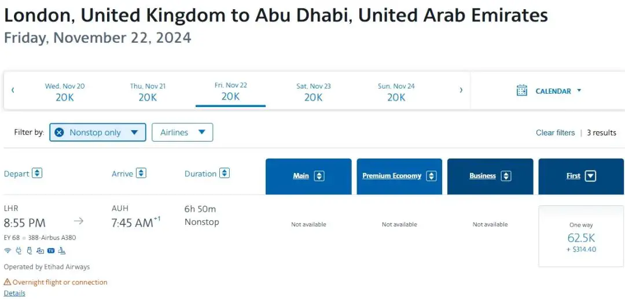This screenshot has height=299, width=625.
Task: Open the Nonstop only dropdown arrow
Action: (134, 132)
